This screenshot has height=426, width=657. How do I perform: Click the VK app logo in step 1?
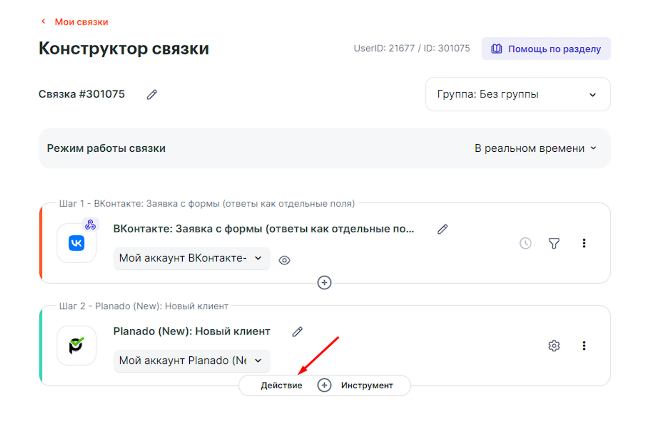click(x=77, y=244)
